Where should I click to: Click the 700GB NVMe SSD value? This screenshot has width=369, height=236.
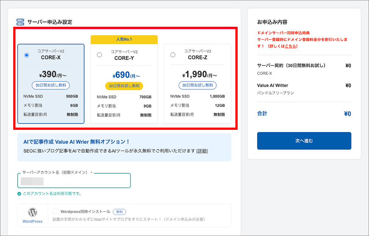[145, 97]
